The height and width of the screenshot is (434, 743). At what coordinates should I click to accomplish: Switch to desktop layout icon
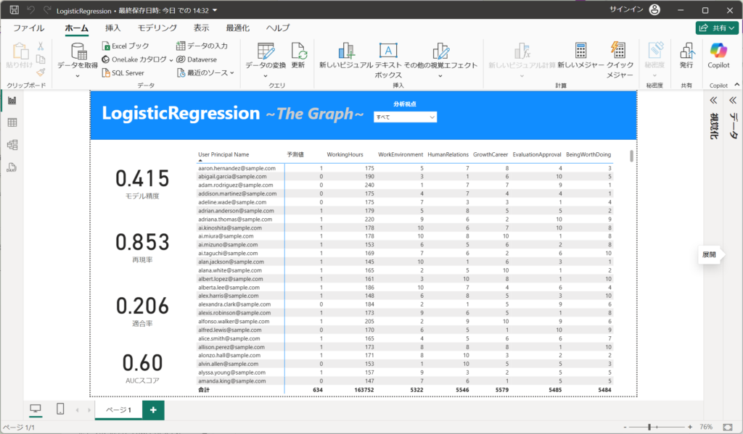click(36, 409)
